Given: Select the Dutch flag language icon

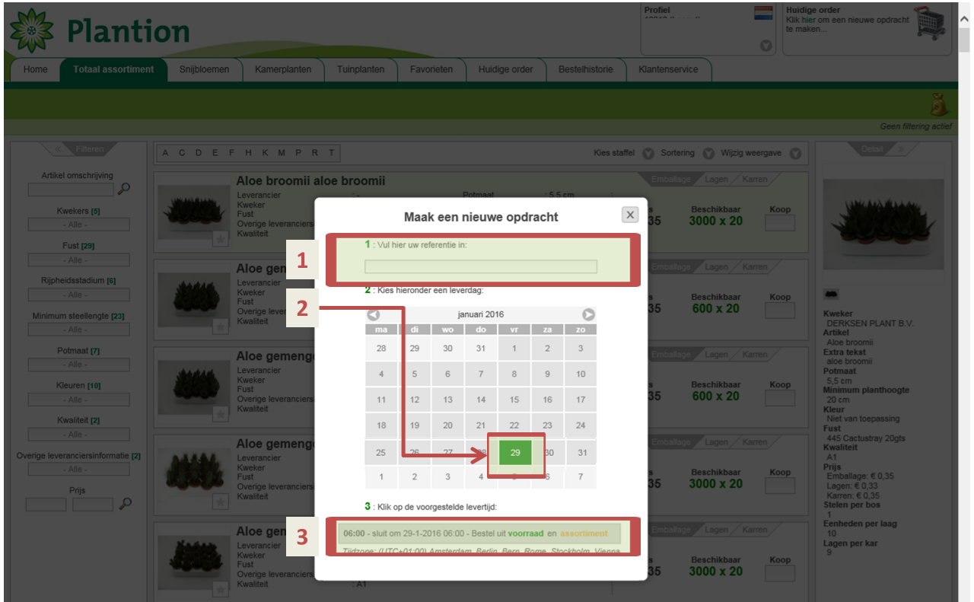Looking at the screenshot, I should point(763,13).
